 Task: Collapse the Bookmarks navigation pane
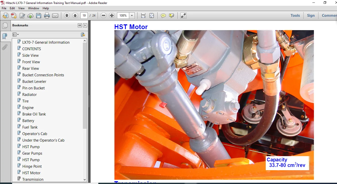(80, 25)
